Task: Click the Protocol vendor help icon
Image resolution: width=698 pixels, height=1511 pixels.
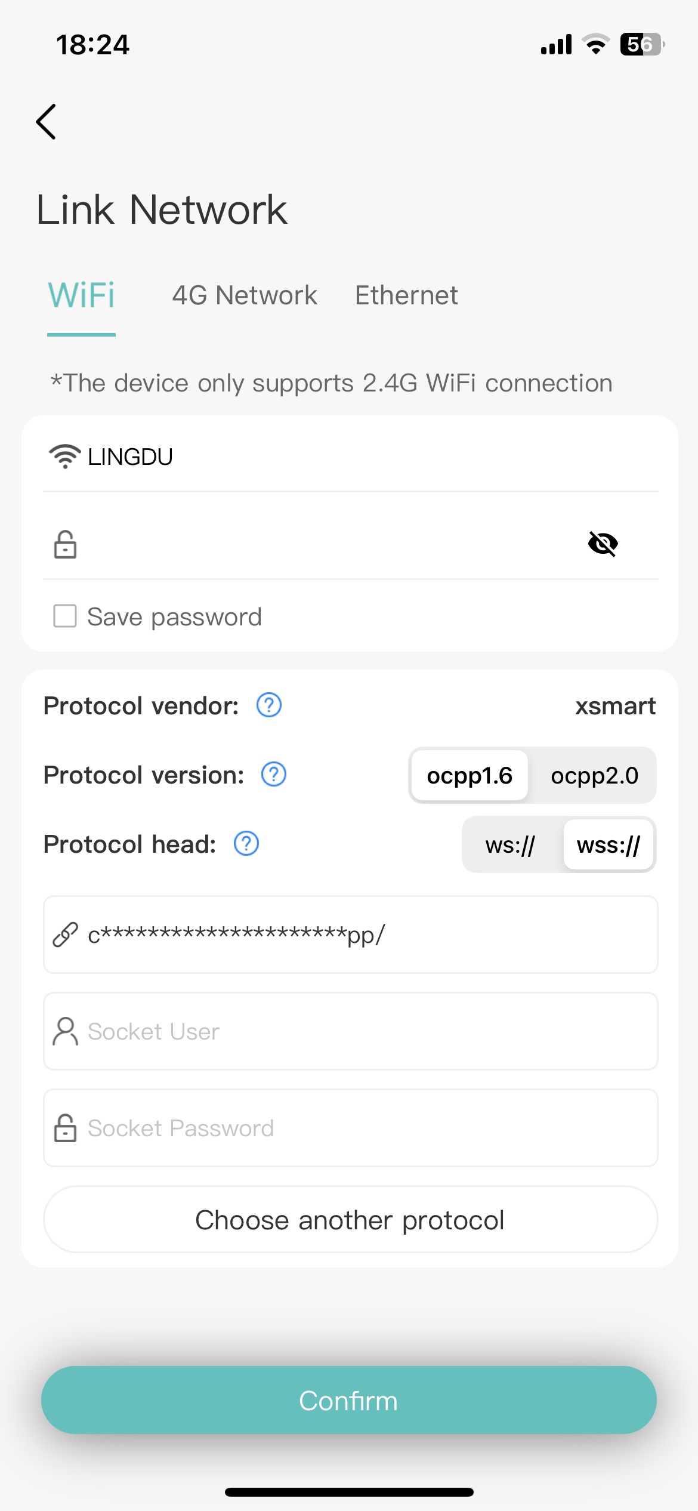Action: pos(269,705)
